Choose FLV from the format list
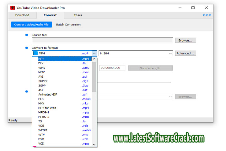 [x=41, y=63]
